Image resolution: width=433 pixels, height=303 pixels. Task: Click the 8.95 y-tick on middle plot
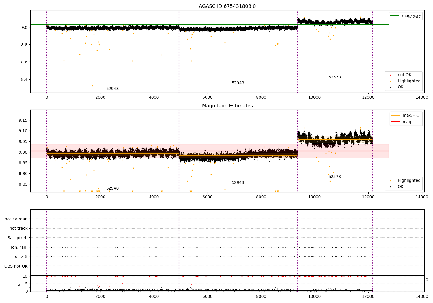pos(23,163)
